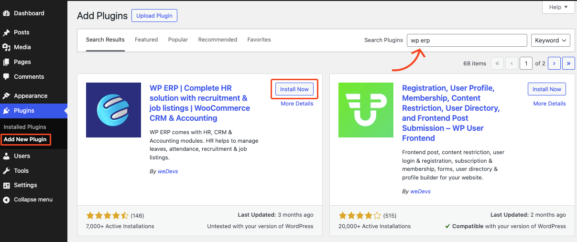Click the Pages icon in sidebar
The width and height of the screenshot is (577, 242).
(x=6, y=62)
